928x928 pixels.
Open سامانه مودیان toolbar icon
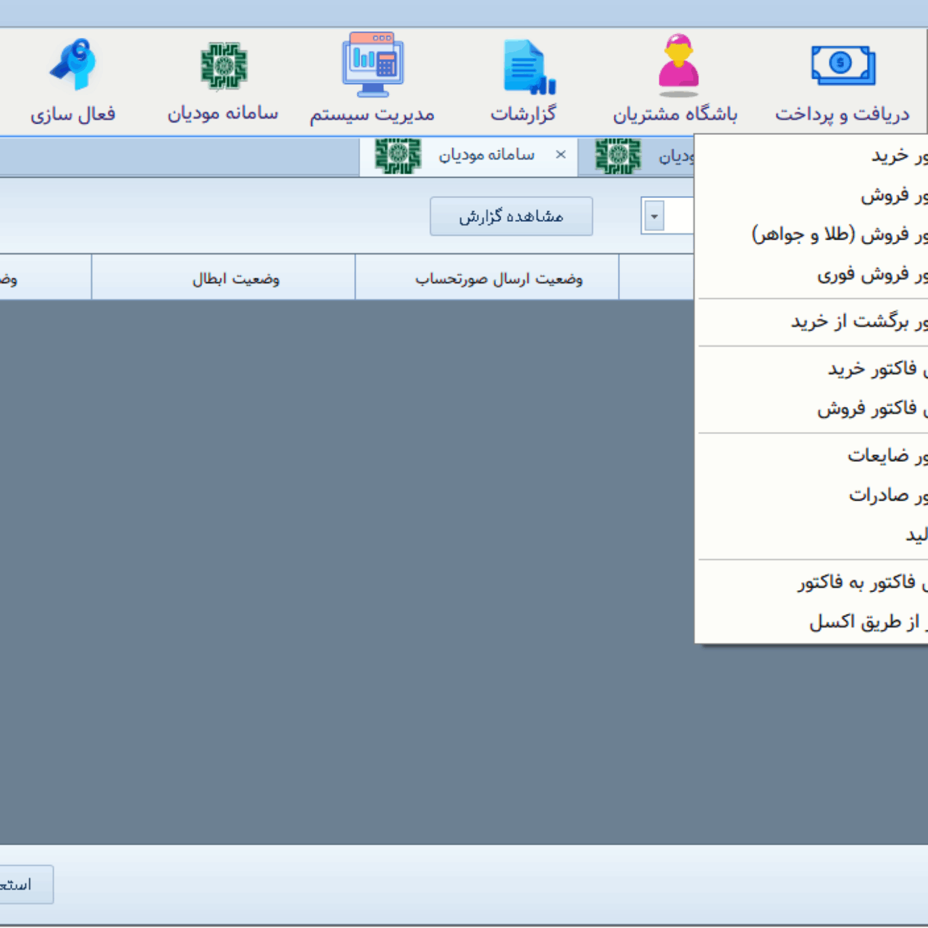tap(224, 66)
